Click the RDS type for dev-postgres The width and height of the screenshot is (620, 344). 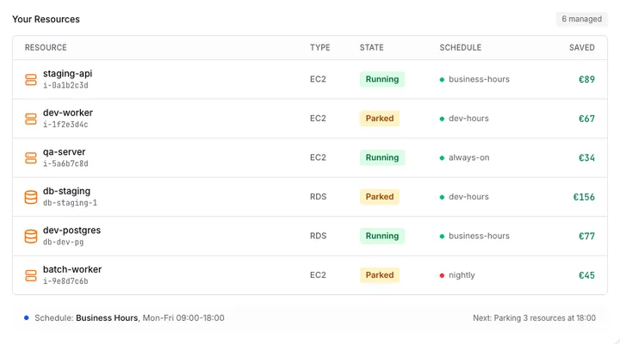[319, 236]
